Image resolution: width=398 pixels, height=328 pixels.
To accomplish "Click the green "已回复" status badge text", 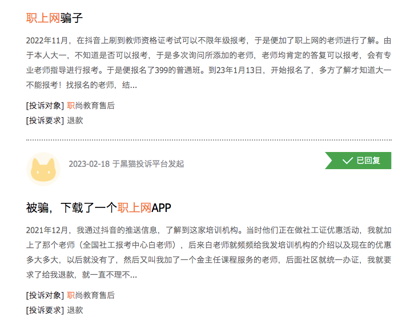I will (x=368, y=161).
